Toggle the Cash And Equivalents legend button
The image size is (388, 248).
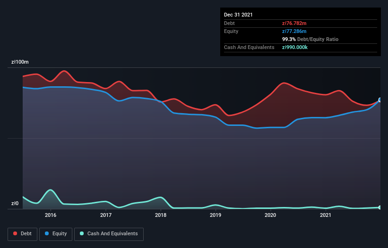click(x=109, y=234)
